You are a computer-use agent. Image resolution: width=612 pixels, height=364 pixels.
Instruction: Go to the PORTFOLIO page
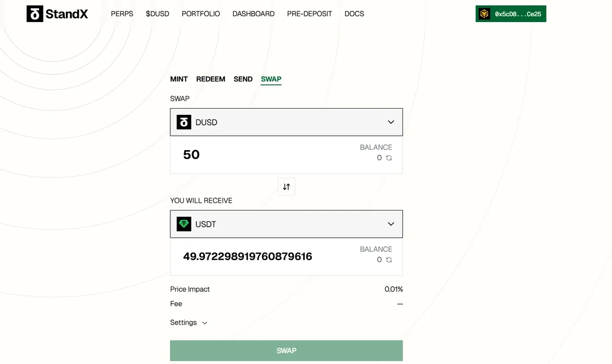tap(201, 14)
